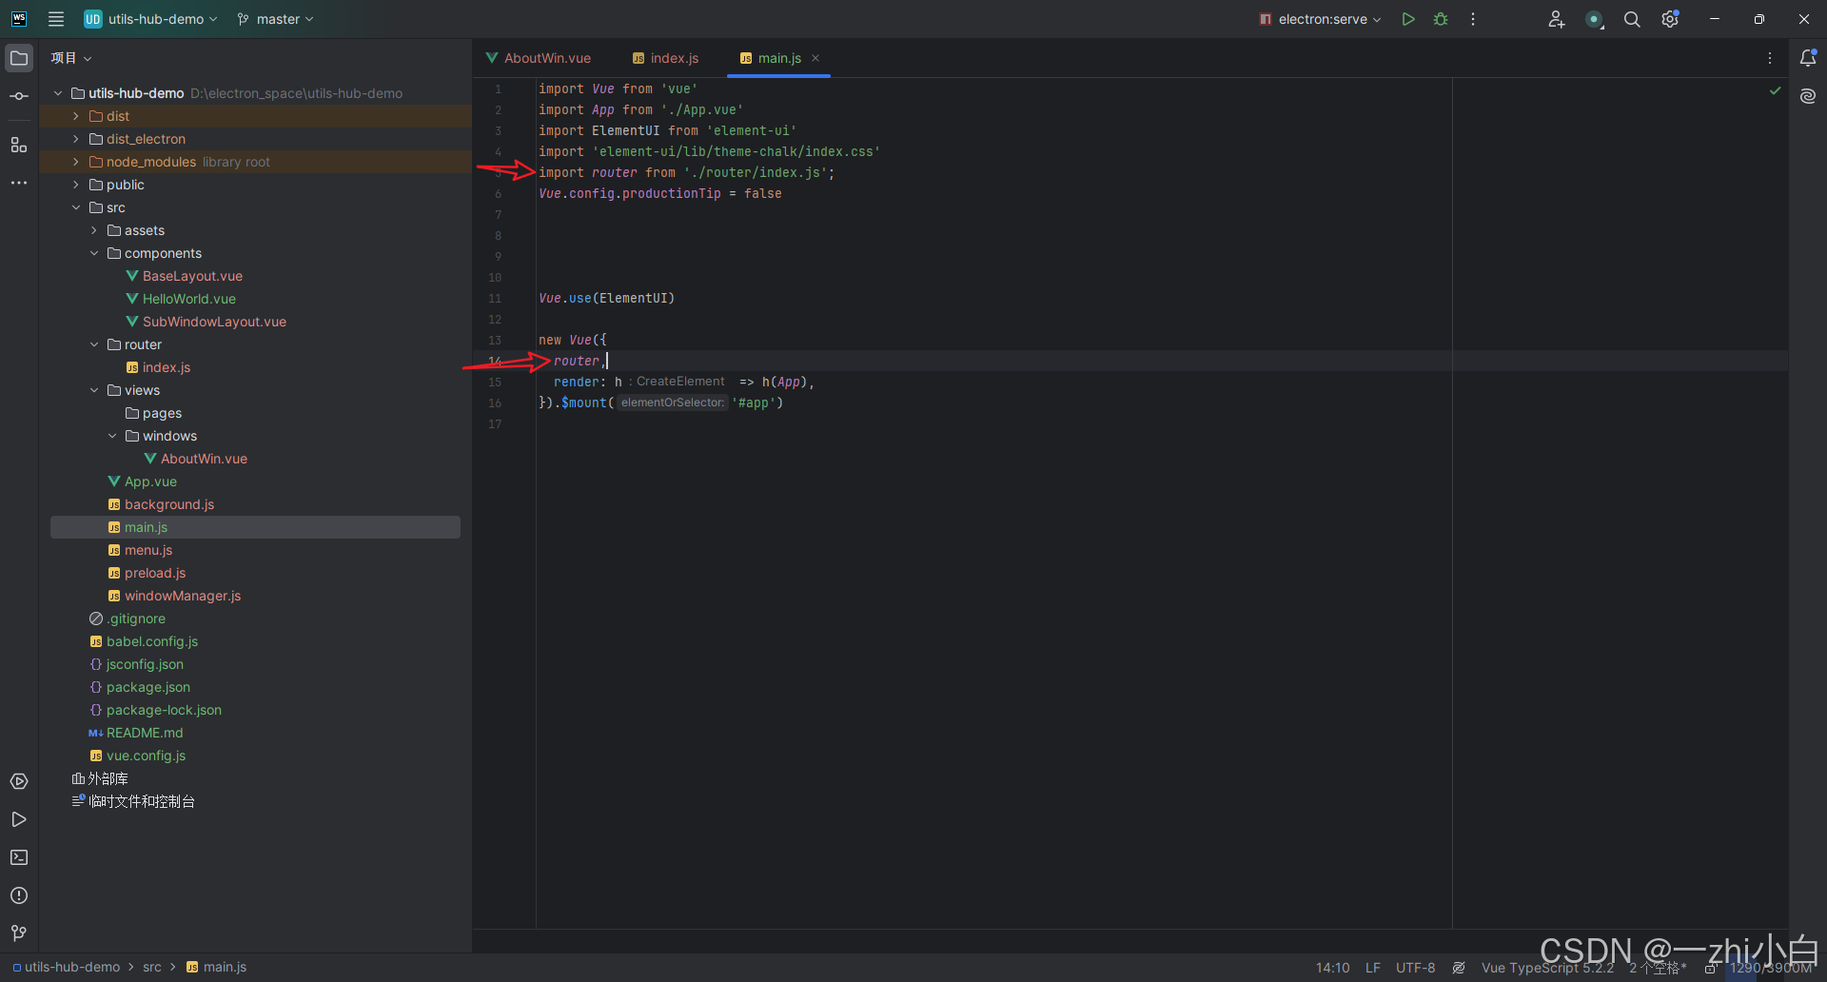Expand the dist folder
Viewport: 1827px width, 982px height.
[x=76, y=116]
